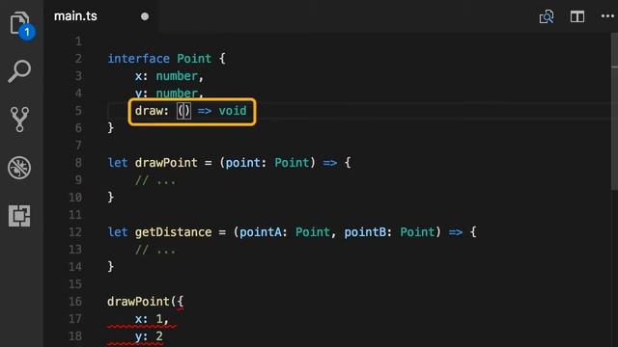This screenshot has height=347, width=618.
Task: Click line number 5 in the gutter
Action: click(78, 111)
